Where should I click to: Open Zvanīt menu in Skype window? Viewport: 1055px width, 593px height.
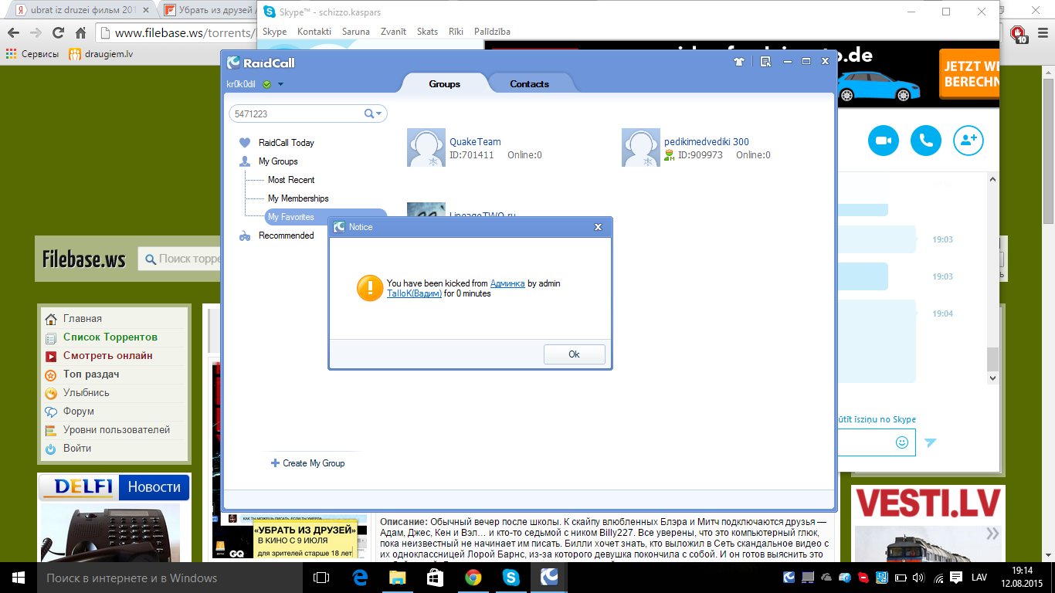[393, 32]
